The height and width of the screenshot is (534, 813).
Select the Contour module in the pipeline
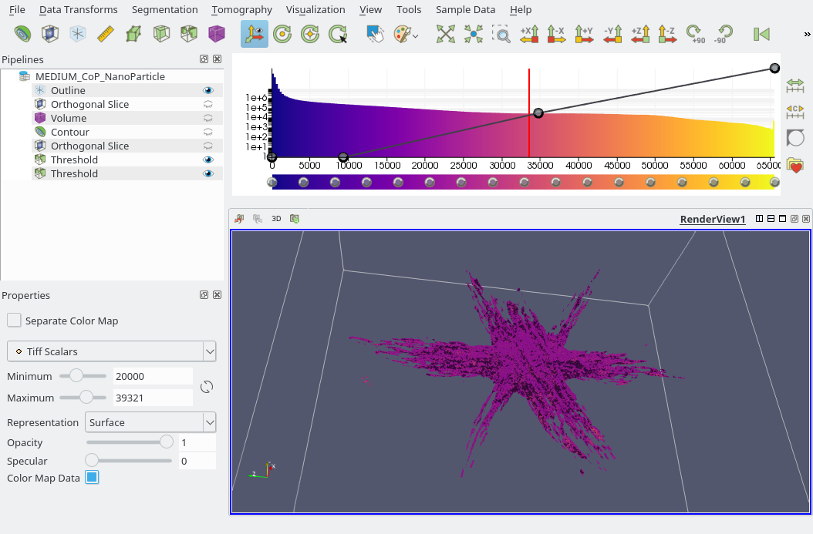(70, 132)
